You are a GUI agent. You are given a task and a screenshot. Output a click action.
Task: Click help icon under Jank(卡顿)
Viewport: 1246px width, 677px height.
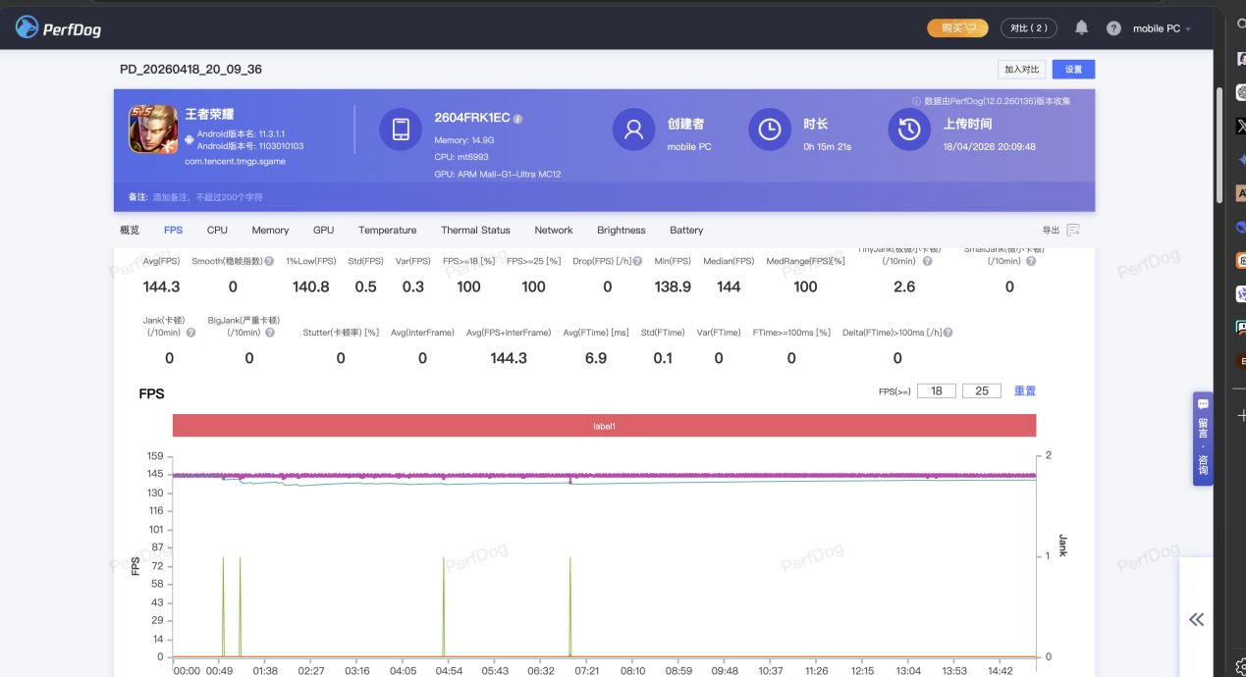tap(190, 333)
